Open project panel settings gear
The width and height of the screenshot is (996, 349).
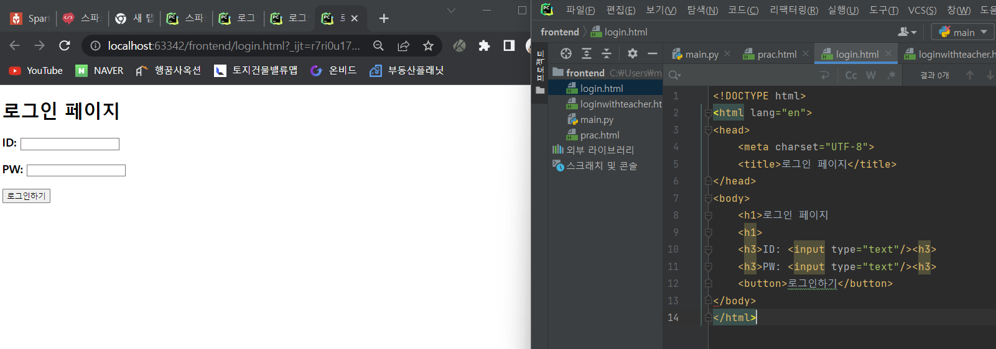tap(633, 53)
